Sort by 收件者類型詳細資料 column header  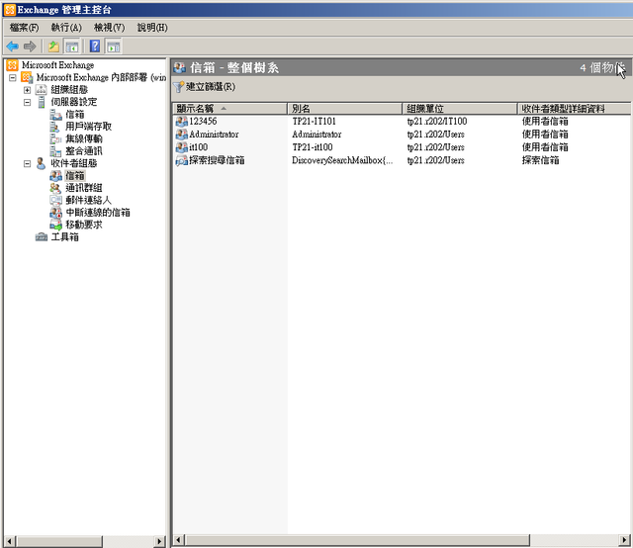pyautogui.click(x=574, y=108)
